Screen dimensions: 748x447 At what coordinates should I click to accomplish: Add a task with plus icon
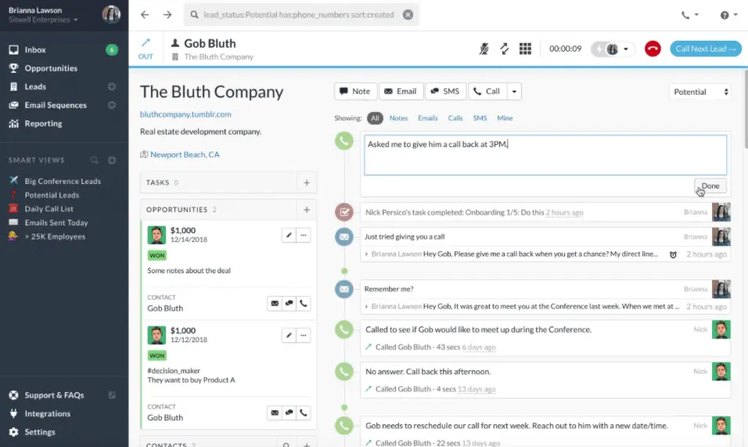[x=306, y=182]
